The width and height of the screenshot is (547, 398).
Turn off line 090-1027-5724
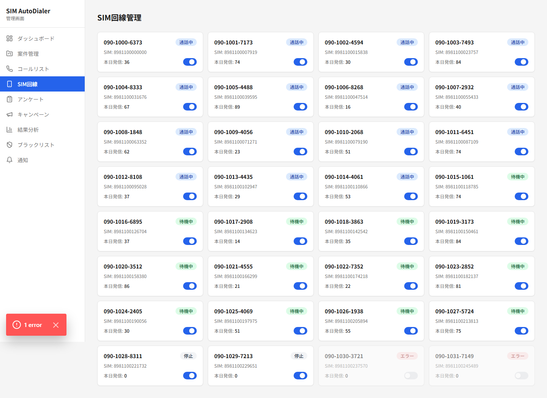pos(522,331)
